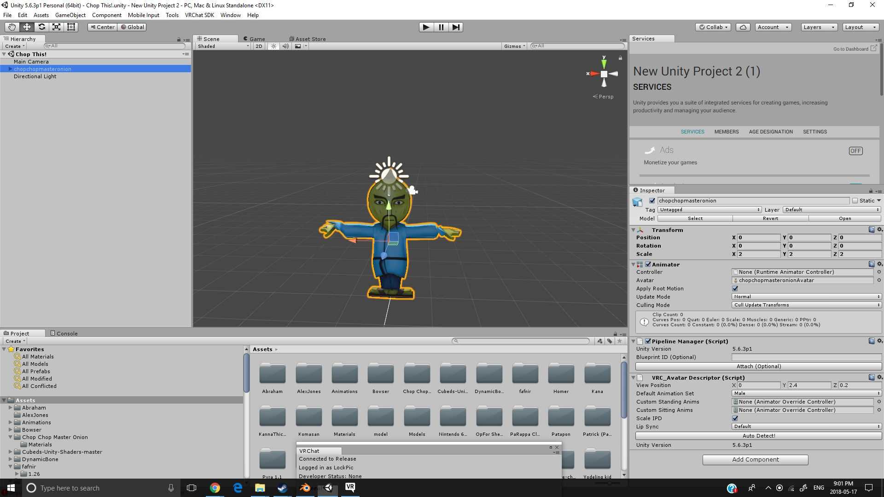Click the cloud services icon

click(x=743, y=27)
